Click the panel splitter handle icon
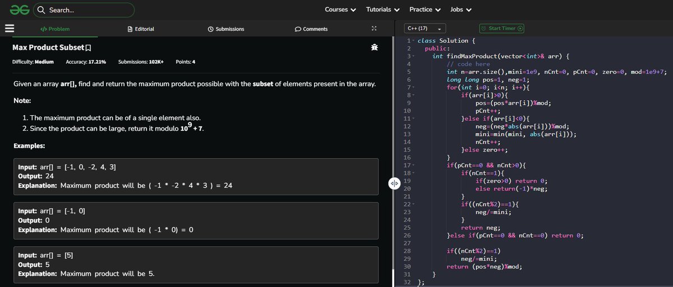The image size is (673, 287). tap(394, 183)
